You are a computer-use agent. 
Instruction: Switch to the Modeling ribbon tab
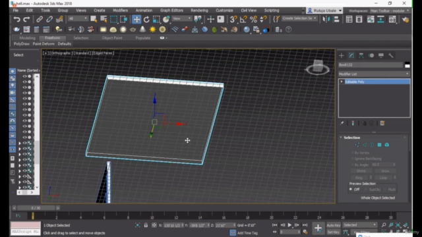click(x=27, y=38)
